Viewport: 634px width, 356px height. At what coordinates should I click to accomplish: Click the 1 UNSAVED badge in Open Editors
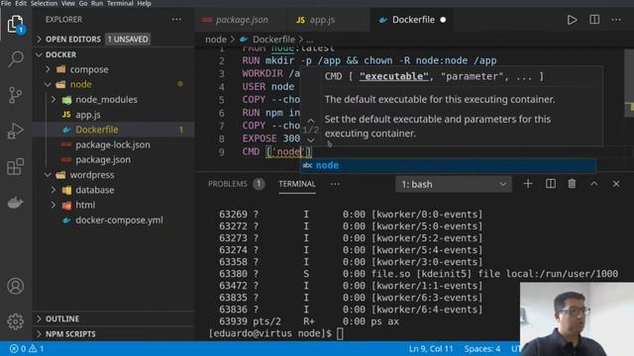tap(128, 40)
